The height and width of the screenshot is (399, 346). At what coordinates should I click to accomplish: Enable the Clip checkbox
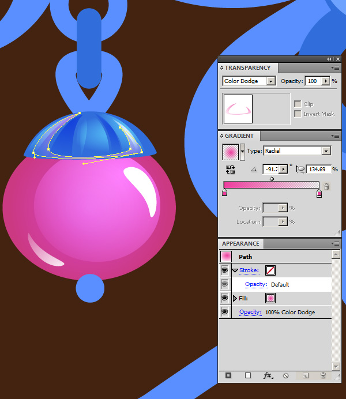click(x=298, y=104)
